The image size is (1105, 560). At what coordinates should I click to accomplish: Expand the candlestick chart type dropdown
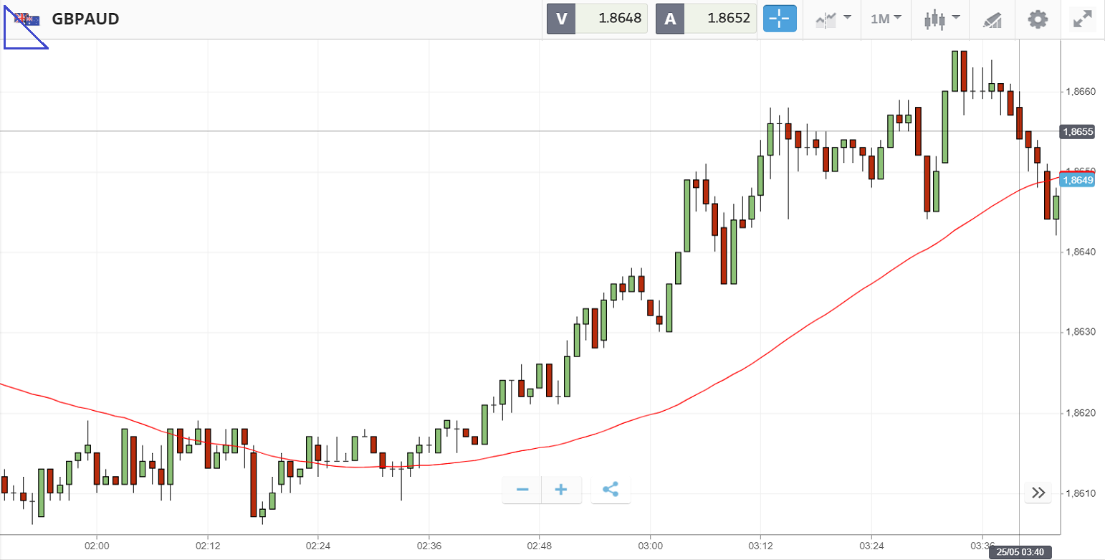[942, 19]
